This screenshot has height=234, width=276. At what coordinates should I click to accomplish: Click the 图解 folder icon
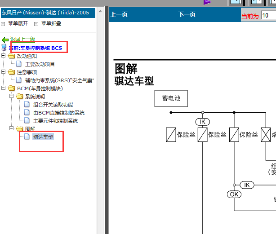tap(20, 129)
